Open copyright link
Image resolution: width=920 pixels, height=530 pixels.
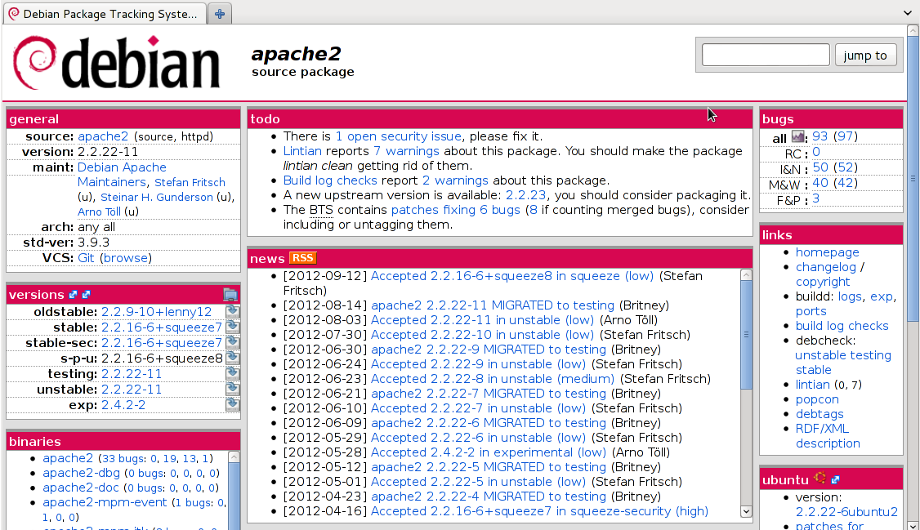click(823, 282)
